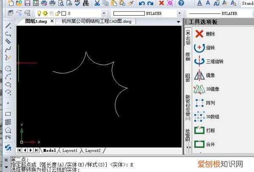254x172 pixels.
Task: Create a new drawing file
Action: pos(11,3)
